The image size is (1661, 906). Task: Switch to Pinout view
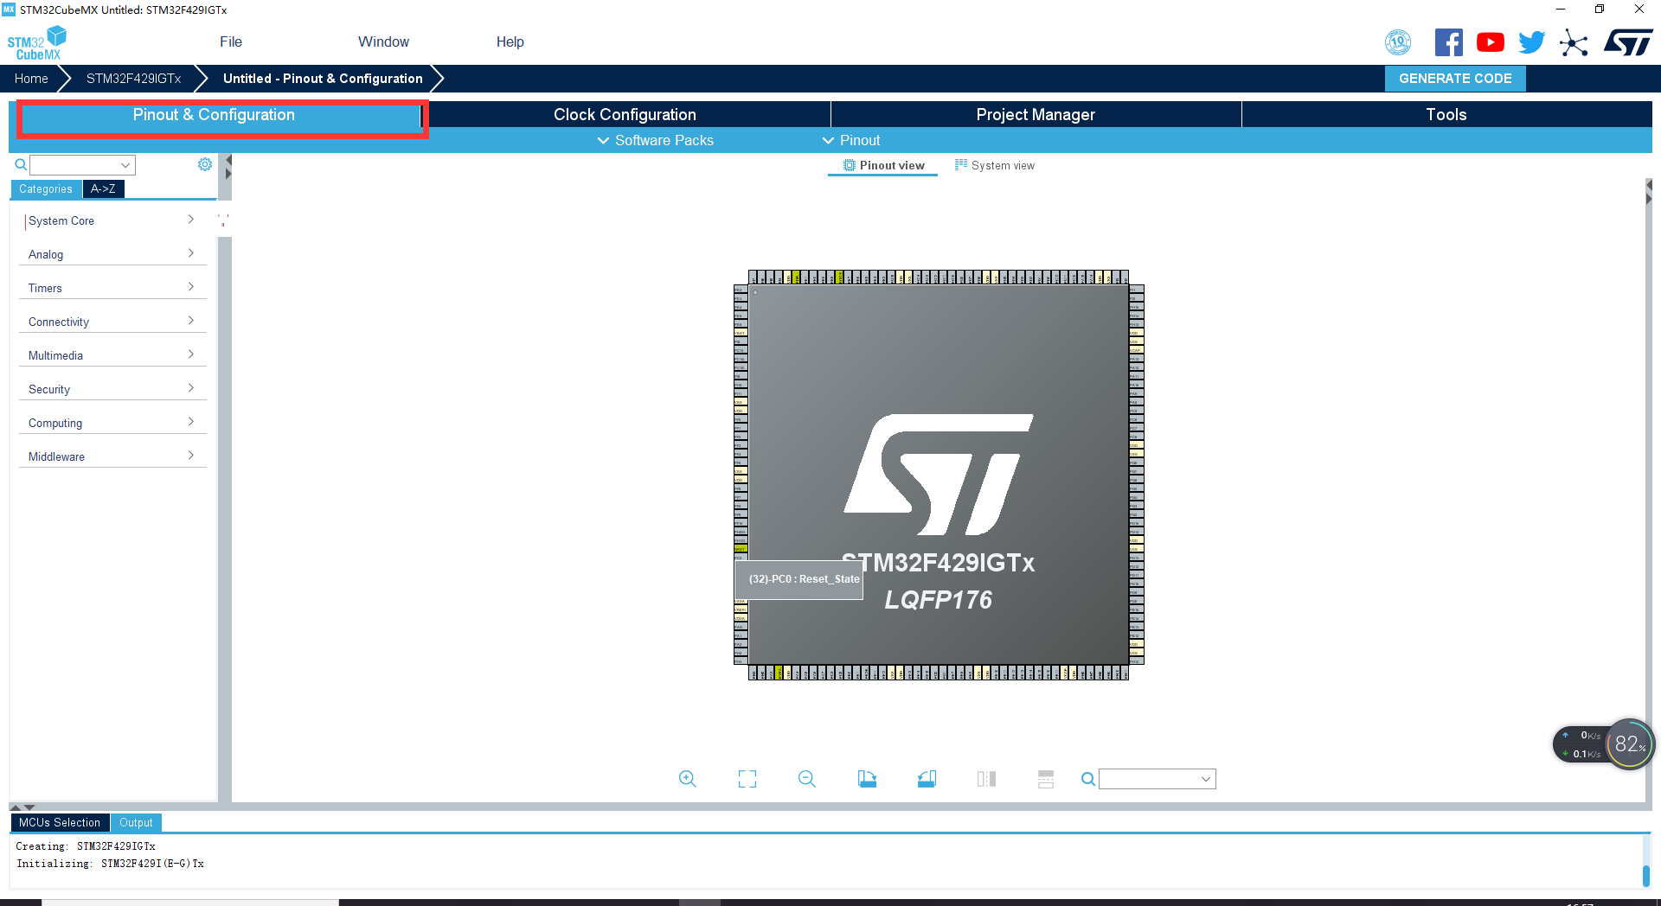pyautogui.click(x=882, y=165)
